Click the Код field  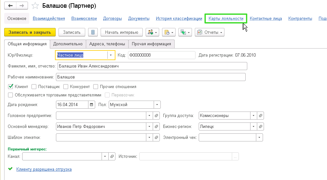pos(162,55)
